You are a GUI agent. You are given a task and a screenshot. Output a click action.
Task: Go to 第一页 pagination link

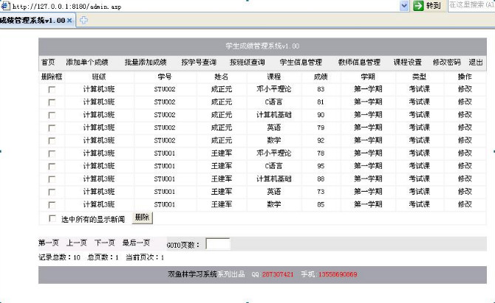(49, 243)
